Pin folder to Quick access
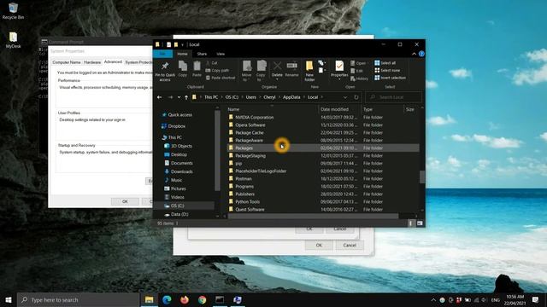 (165, 71)
